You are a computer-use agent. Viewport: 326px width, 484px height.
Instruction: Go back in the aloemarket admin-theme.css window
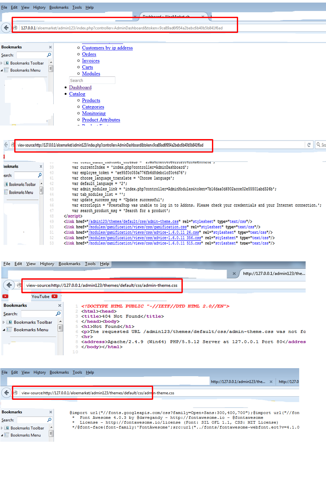point(6,393)
